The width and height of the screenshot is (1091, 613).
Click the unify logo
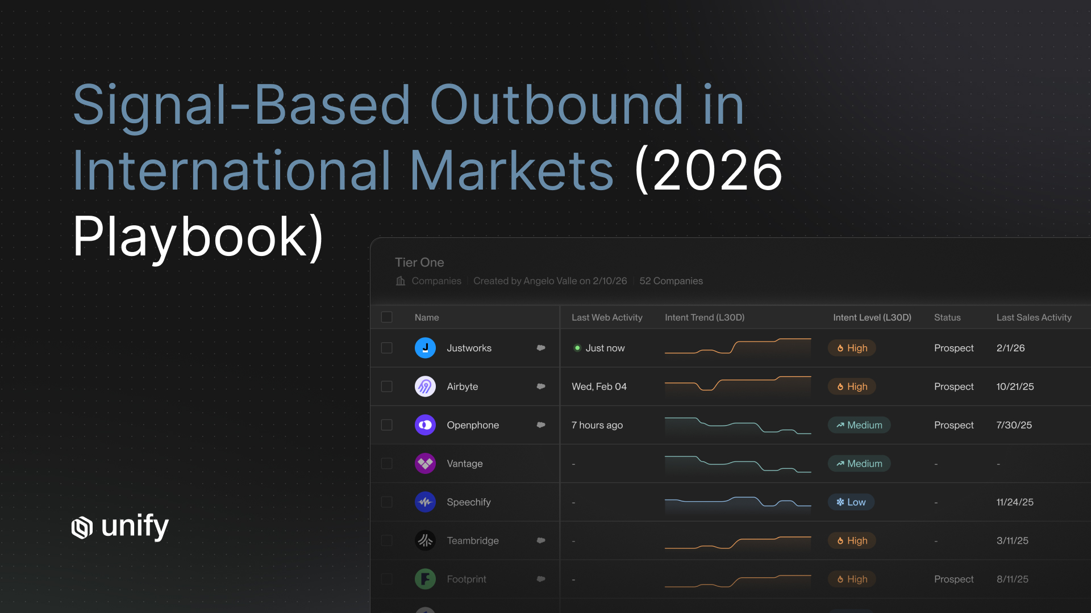(x=120, y=527)
